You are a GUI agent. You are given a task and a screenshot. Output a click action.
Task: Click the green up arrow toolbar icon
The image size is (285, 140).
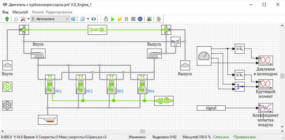(x=7, y=19)
